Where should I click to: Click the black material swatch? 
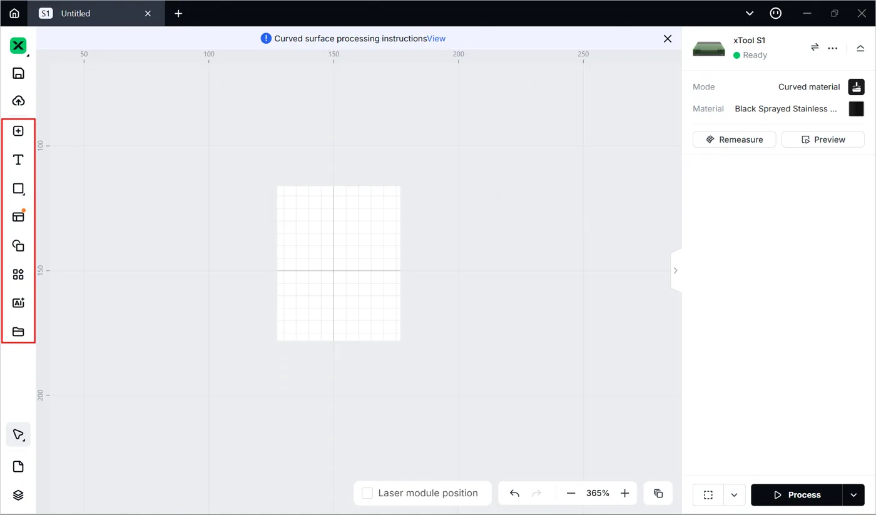857,109
